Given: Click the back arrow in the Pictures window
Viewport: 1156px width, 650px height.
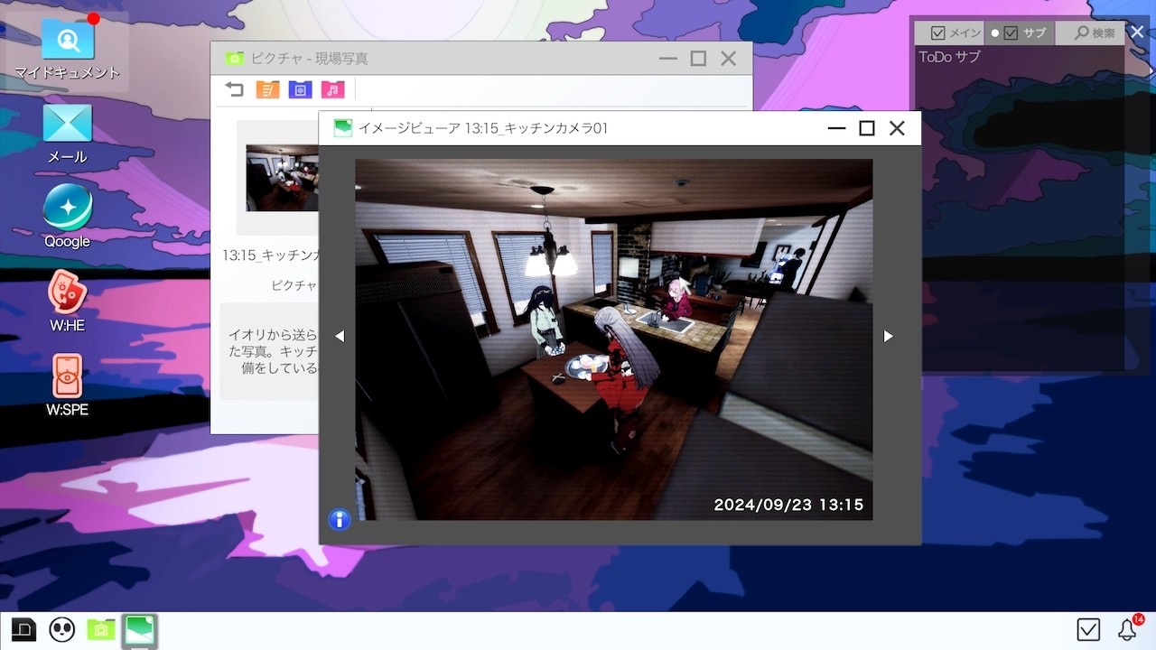Looking at the screenshot, I should pos(235,88).
